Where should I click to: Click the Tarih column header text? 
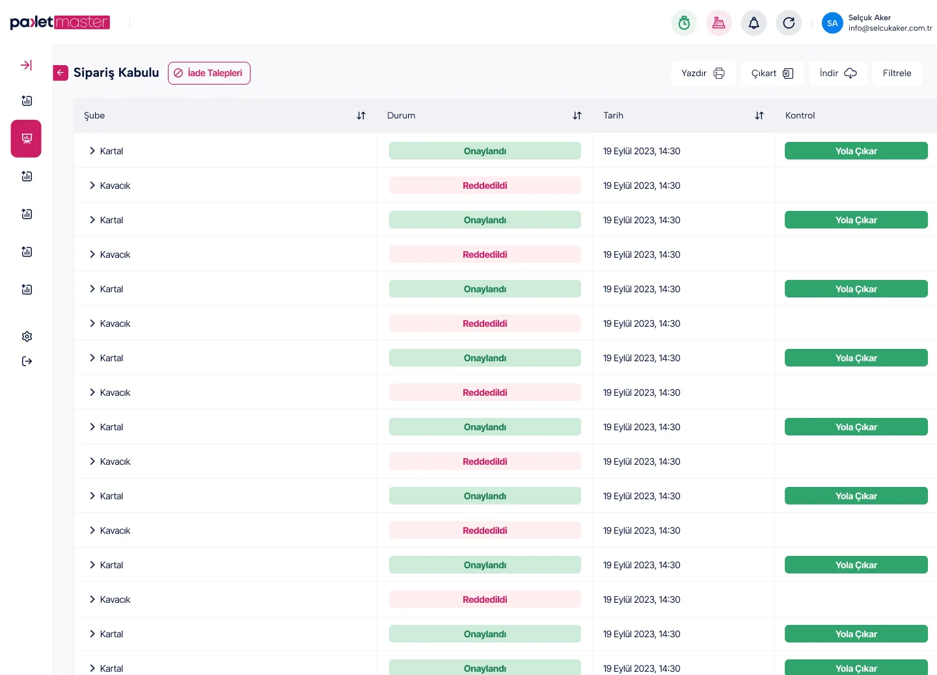[x=613, y=116]
